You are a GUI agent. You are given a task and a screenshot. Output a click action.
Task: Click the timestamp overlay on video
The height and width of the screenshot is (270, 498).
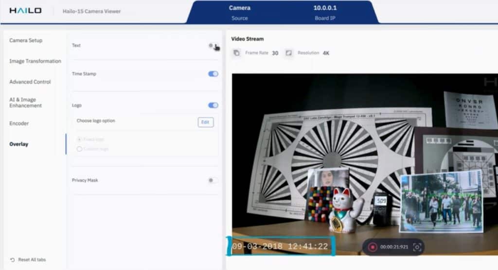[x=280, y=247]
